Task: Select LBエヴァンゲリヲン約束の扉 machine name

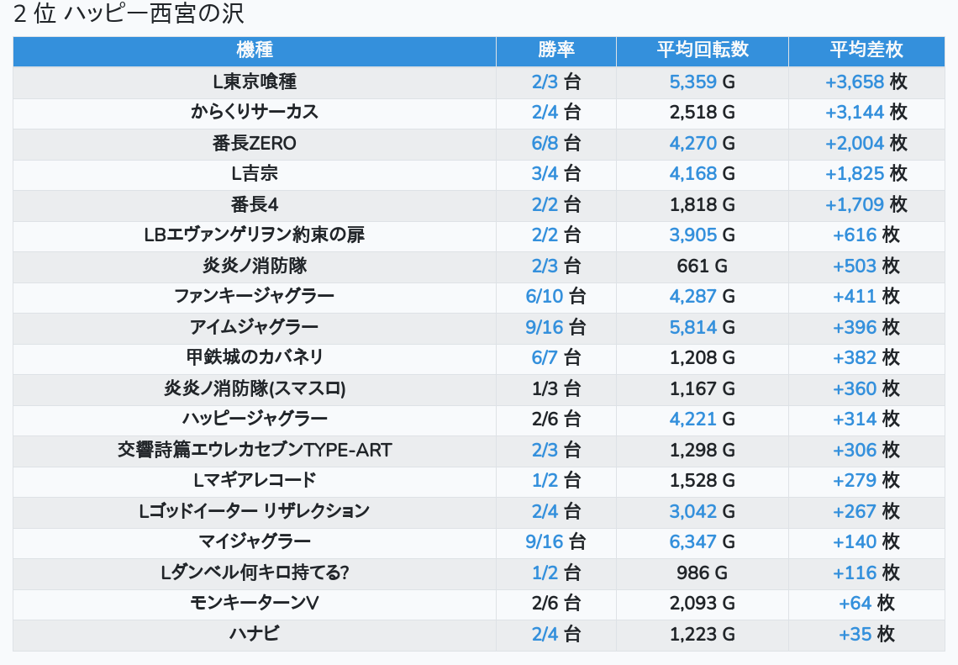Action: click(254, 235)
